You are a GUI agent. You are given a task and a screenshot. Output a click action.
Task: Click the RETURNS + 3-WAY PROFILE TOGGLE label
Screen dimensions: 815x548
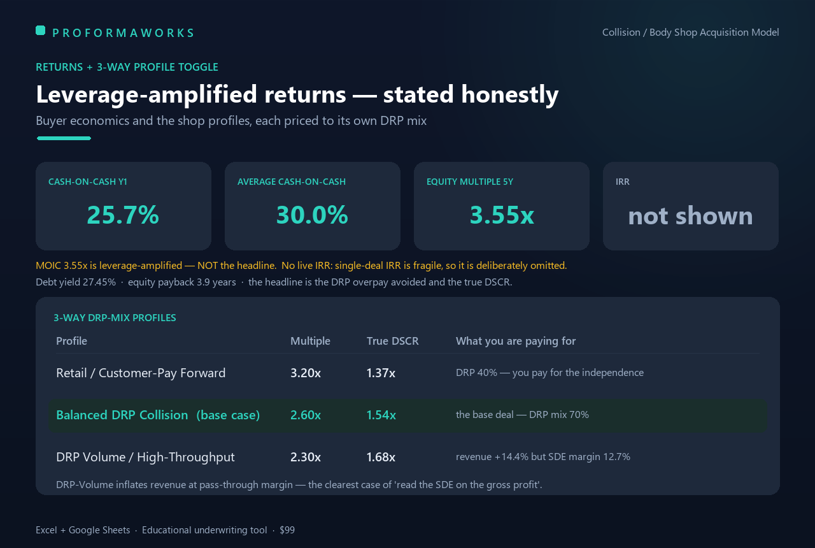coord(127,67)
